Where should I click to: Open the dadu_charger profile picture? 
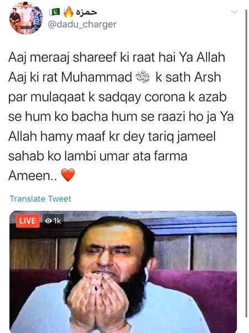(x=26, y=18)
